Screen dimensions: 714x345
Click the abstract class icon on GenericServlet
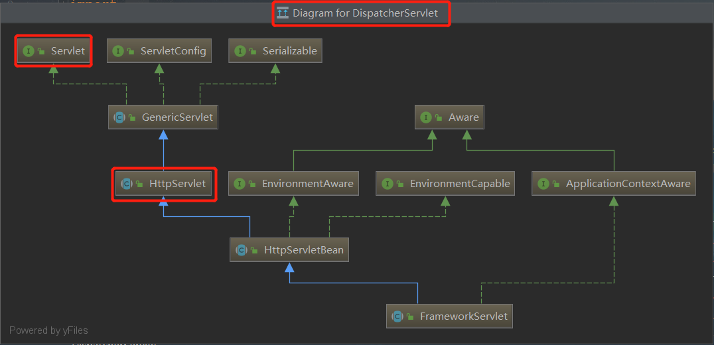(x=119, y=117)
